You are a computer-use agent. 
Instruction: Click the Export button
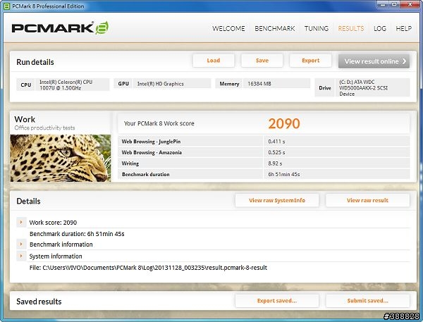coord(310,61)
